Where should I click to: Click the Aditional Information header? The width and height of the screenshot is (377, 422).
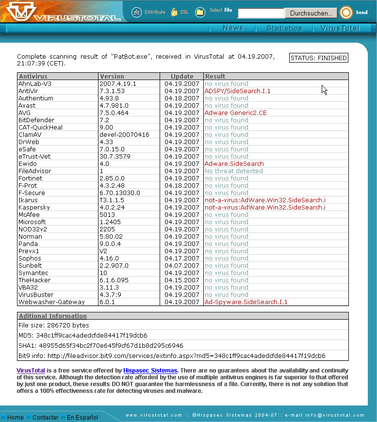tap(183, 316)
